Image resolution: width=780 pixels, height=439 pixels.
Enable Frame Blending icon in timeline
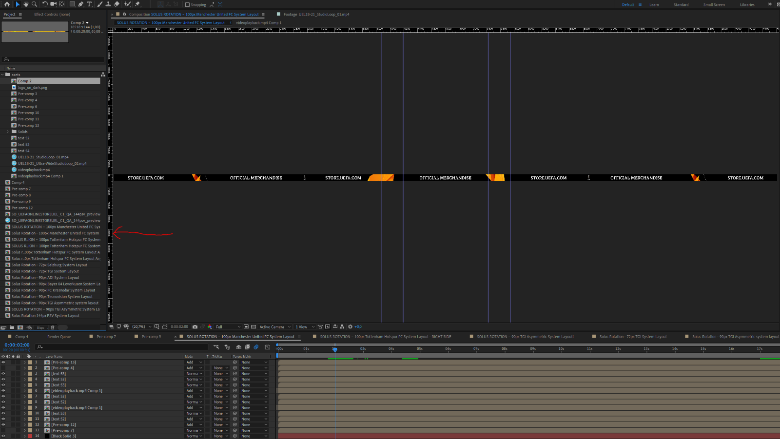pyautogui.click(x=247, y=347)
